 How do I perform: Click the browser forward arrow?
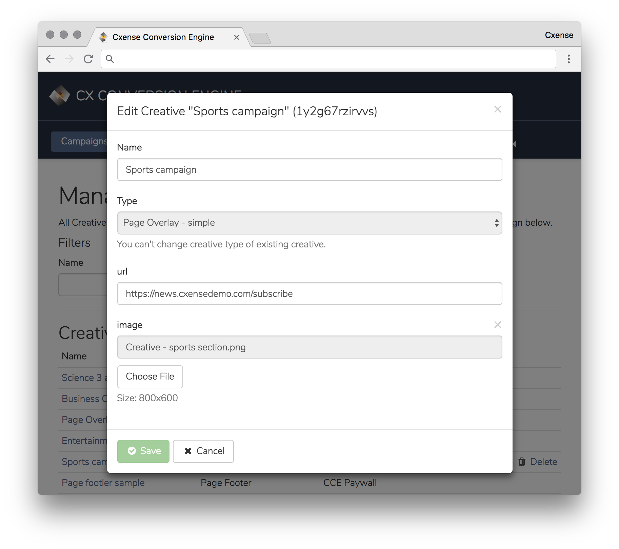(69, 59)
